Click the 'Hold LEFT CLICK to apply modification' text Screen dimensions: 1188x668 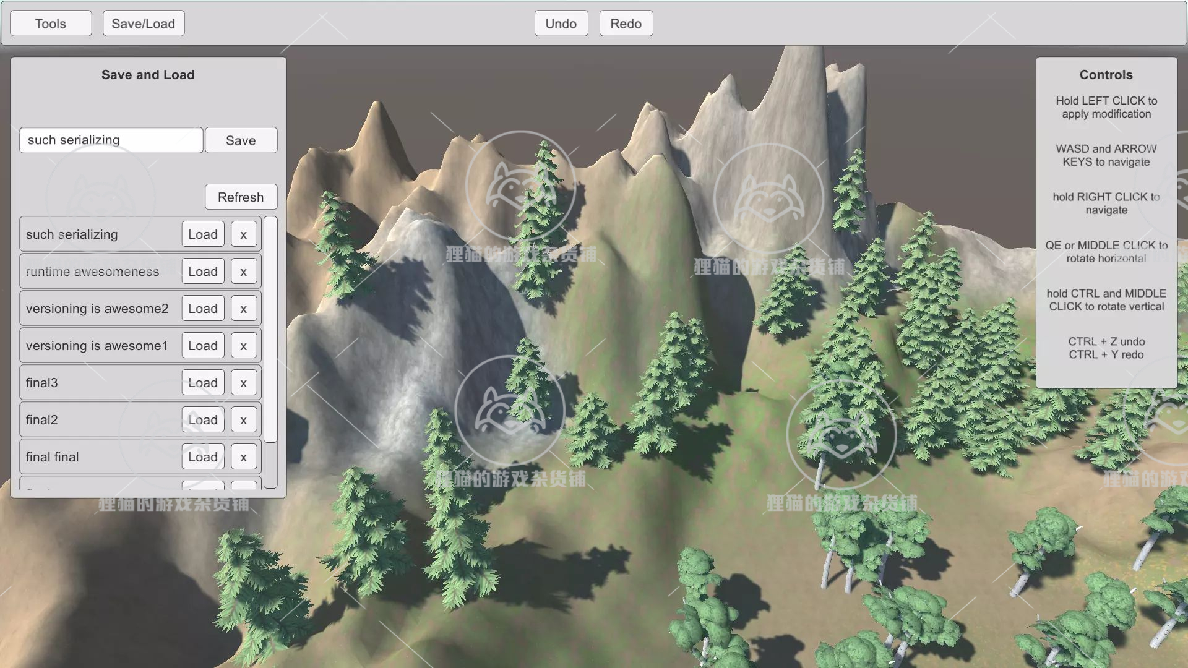(x=1106, y=107)
